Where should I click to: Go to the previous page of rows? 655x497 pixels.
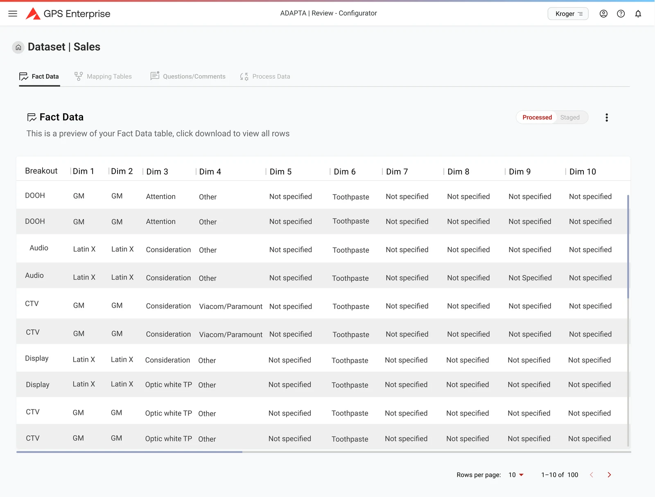[x=592, y=475]
